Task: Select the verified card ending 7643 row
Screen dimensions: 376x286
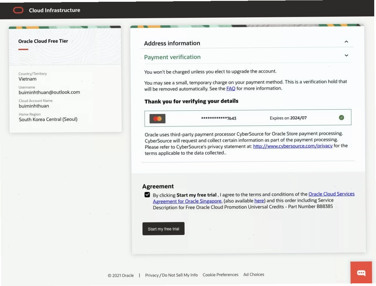Action: tap(248, 118)
